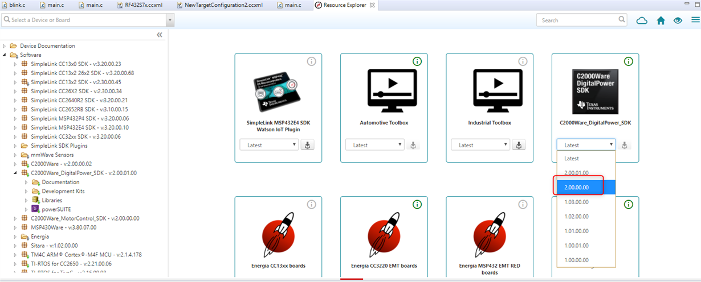Open the SimpleLink SDK Plugins folder

(x=59, y=146)
